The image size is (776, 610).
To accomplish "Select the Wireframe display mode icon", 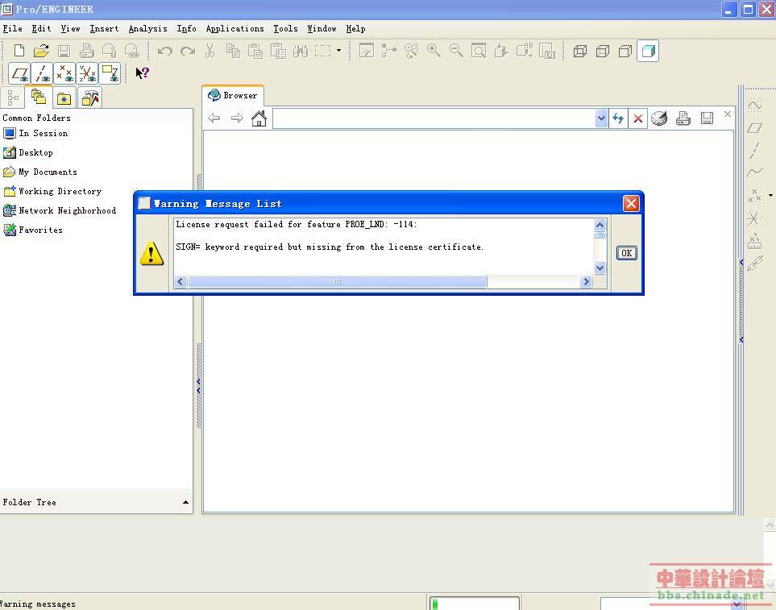I will [580, 51].
